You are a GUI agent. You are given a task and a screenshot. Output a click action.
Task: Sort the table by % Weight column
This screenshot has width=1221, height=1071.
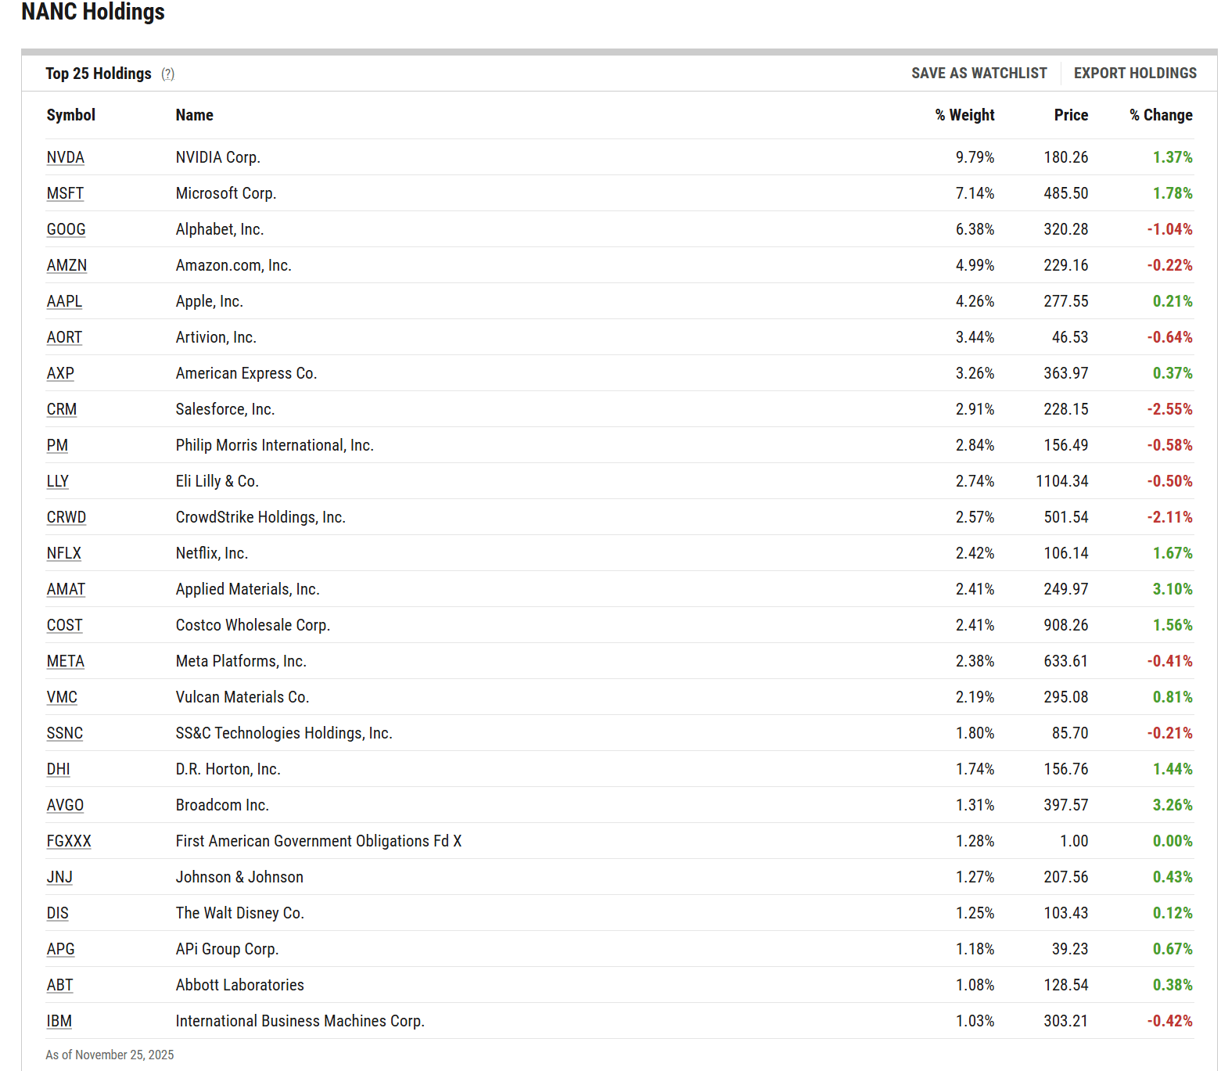(x=964, y=115)
